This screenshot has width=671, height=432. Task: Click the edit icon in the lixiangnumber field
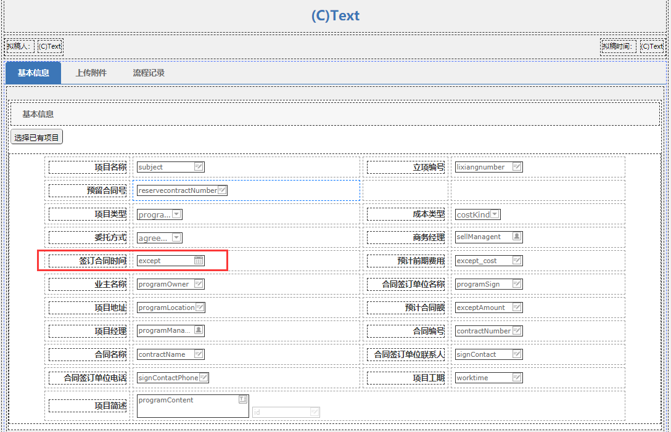pos(517,167)
